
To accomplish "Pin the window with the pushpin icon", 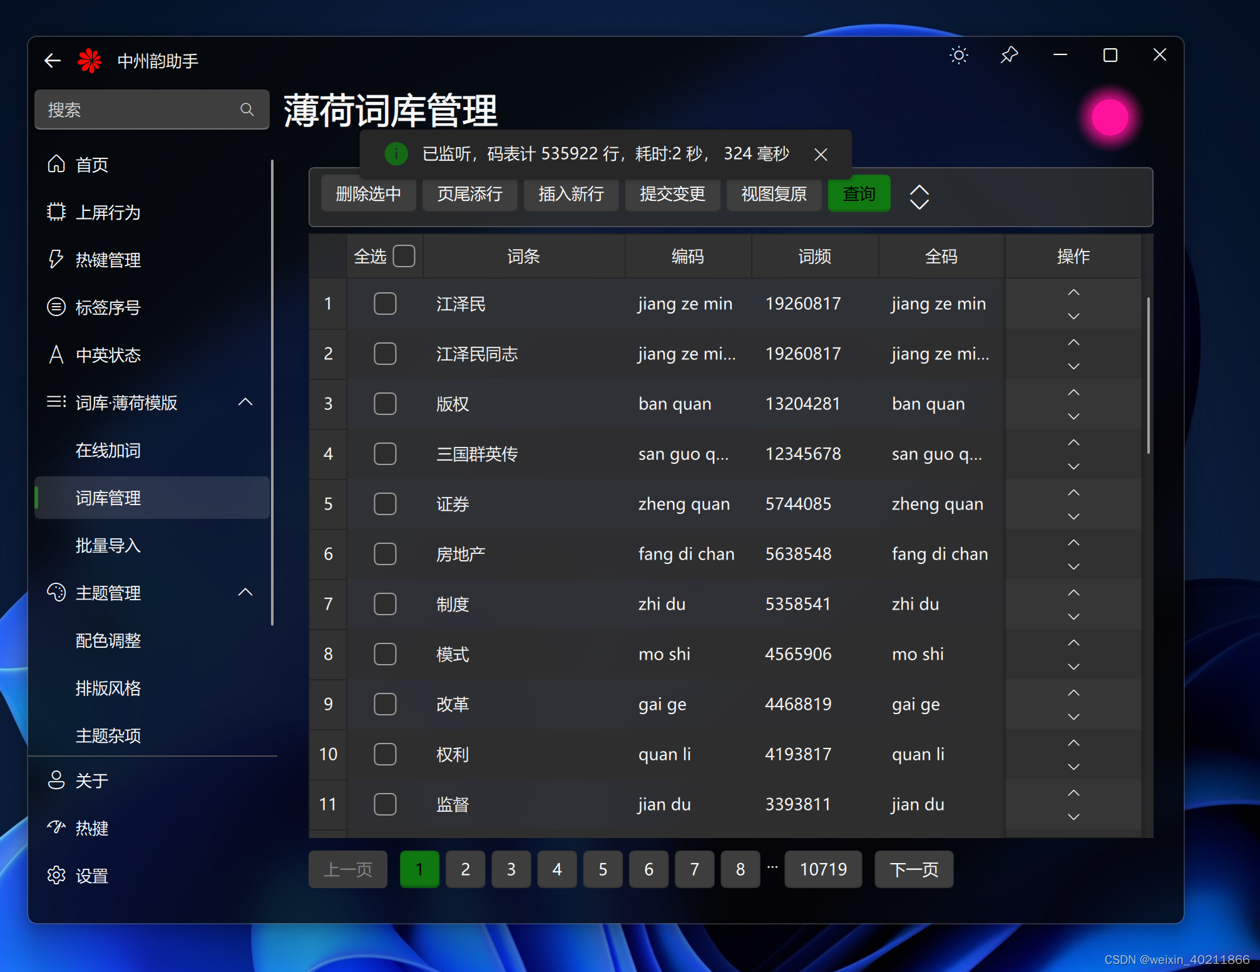I will 1009,55.
